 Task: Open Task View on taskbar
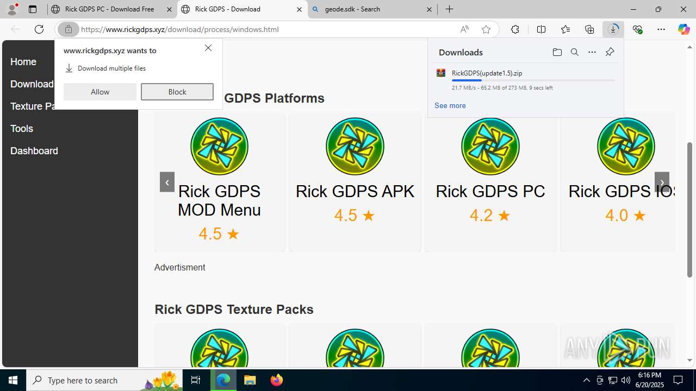(196, 380)
